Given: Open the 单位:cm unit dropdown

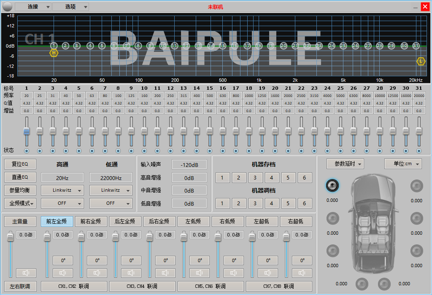Looking at the screenshot, I should 403,164.
